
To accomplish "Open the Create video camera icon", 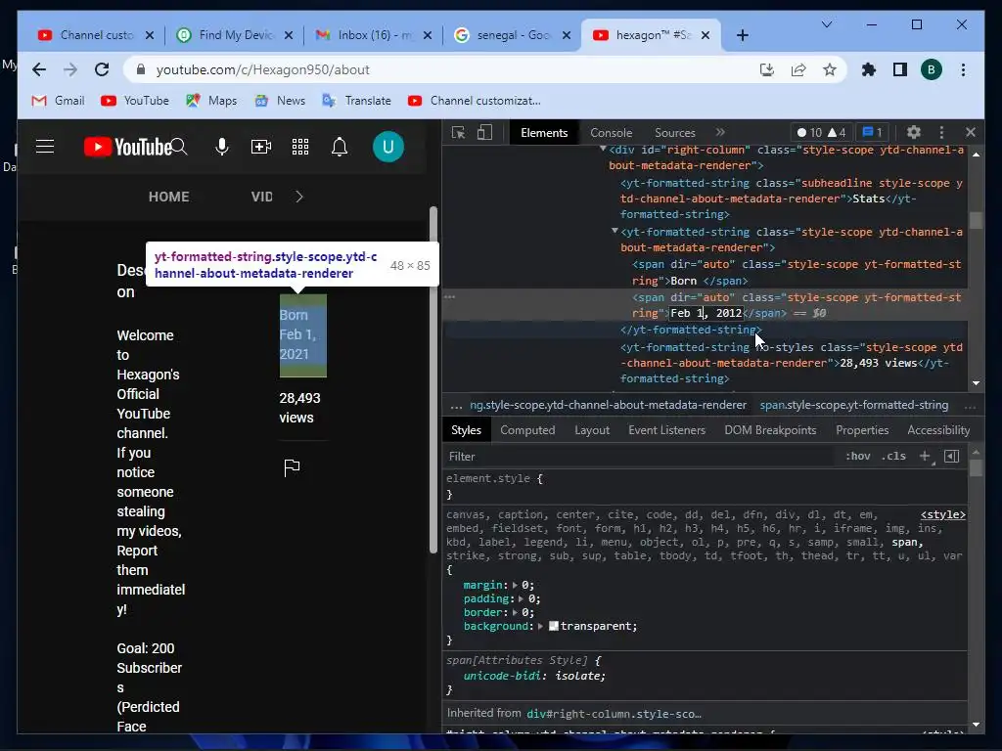I will coord(260,147).
